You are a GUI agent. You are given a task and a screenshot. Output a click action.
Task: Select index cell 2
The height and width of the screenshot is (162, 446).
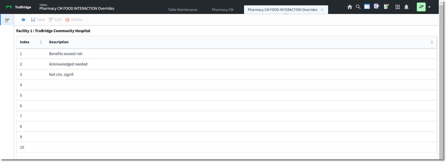point(21,64)
